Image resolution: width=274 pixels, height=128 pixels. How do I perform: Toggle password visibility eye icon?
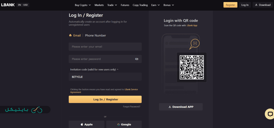(x=137, y=59)
